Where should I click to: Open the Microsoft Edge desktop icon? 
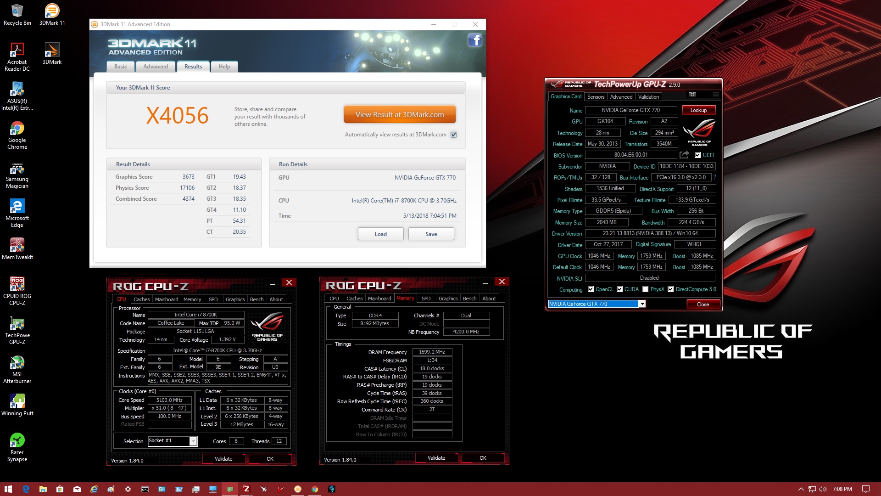pos(17,213)
